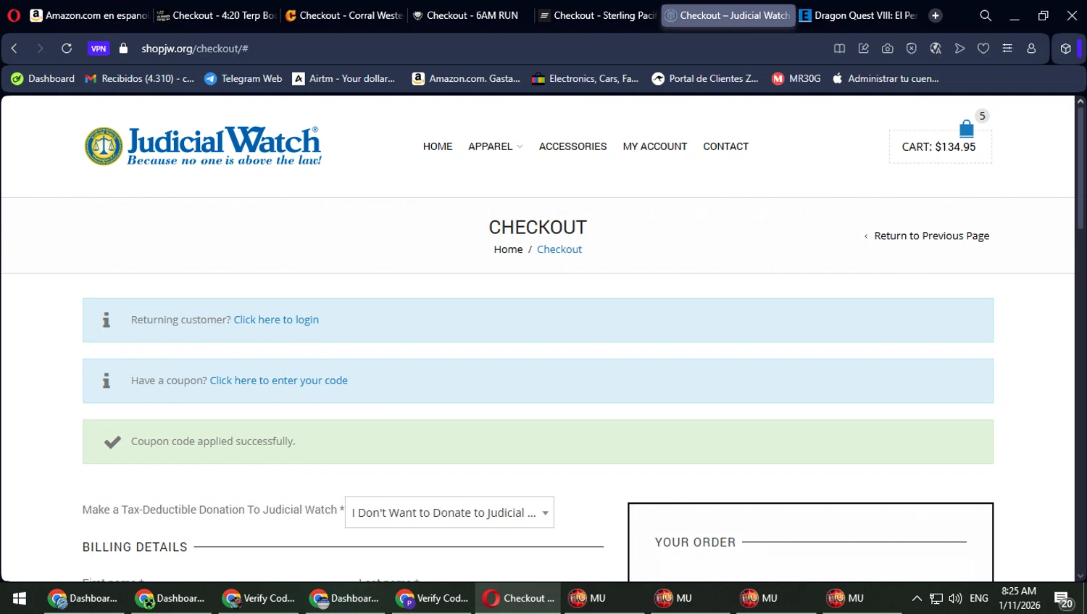Expand the APPAREL menu dropdown
Image resolution: width=1087 pixels, height=614 pixels.
[495, 146]
